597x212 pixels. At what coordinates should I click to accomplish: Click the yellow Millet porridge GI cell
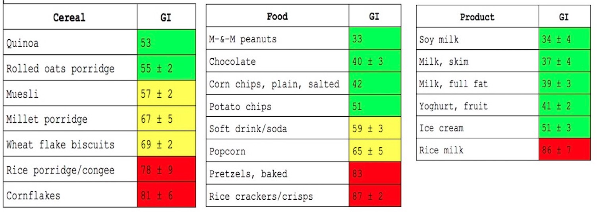pos(166,119)
